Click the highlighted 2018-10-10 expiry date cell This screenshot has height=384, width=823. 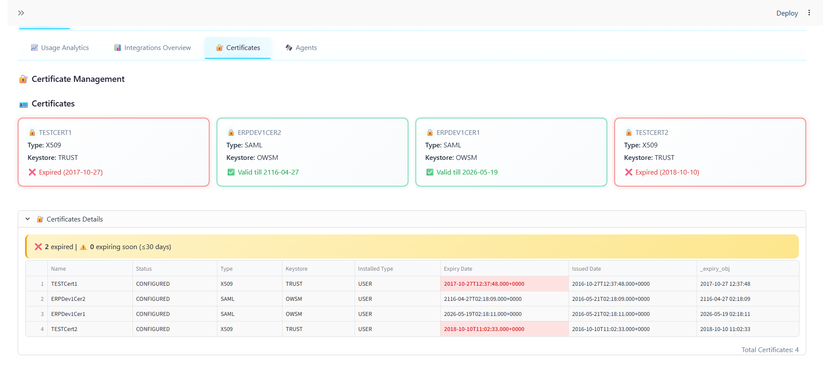[x=484, y=329]
